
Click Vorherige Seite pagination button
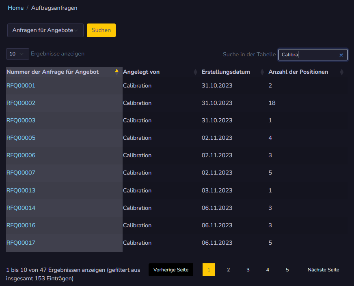[x=171, y=270]
